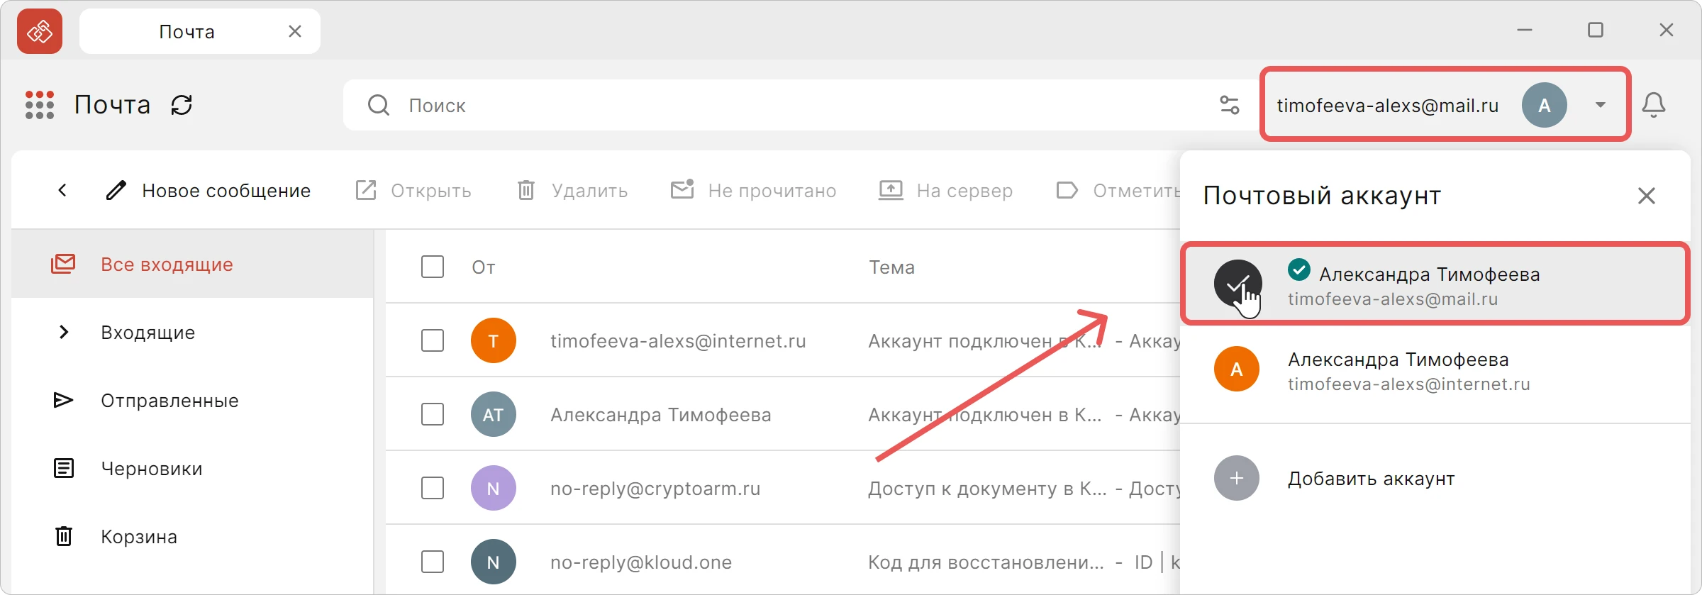
Task: Click the Удалить toolbar button
Action: pos(572,190)
